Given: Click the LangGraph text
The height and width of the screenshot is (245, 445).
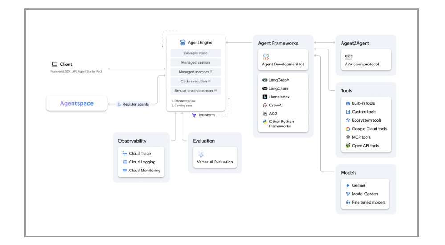Looking at the screenshot, I should [x=279, y=80].
